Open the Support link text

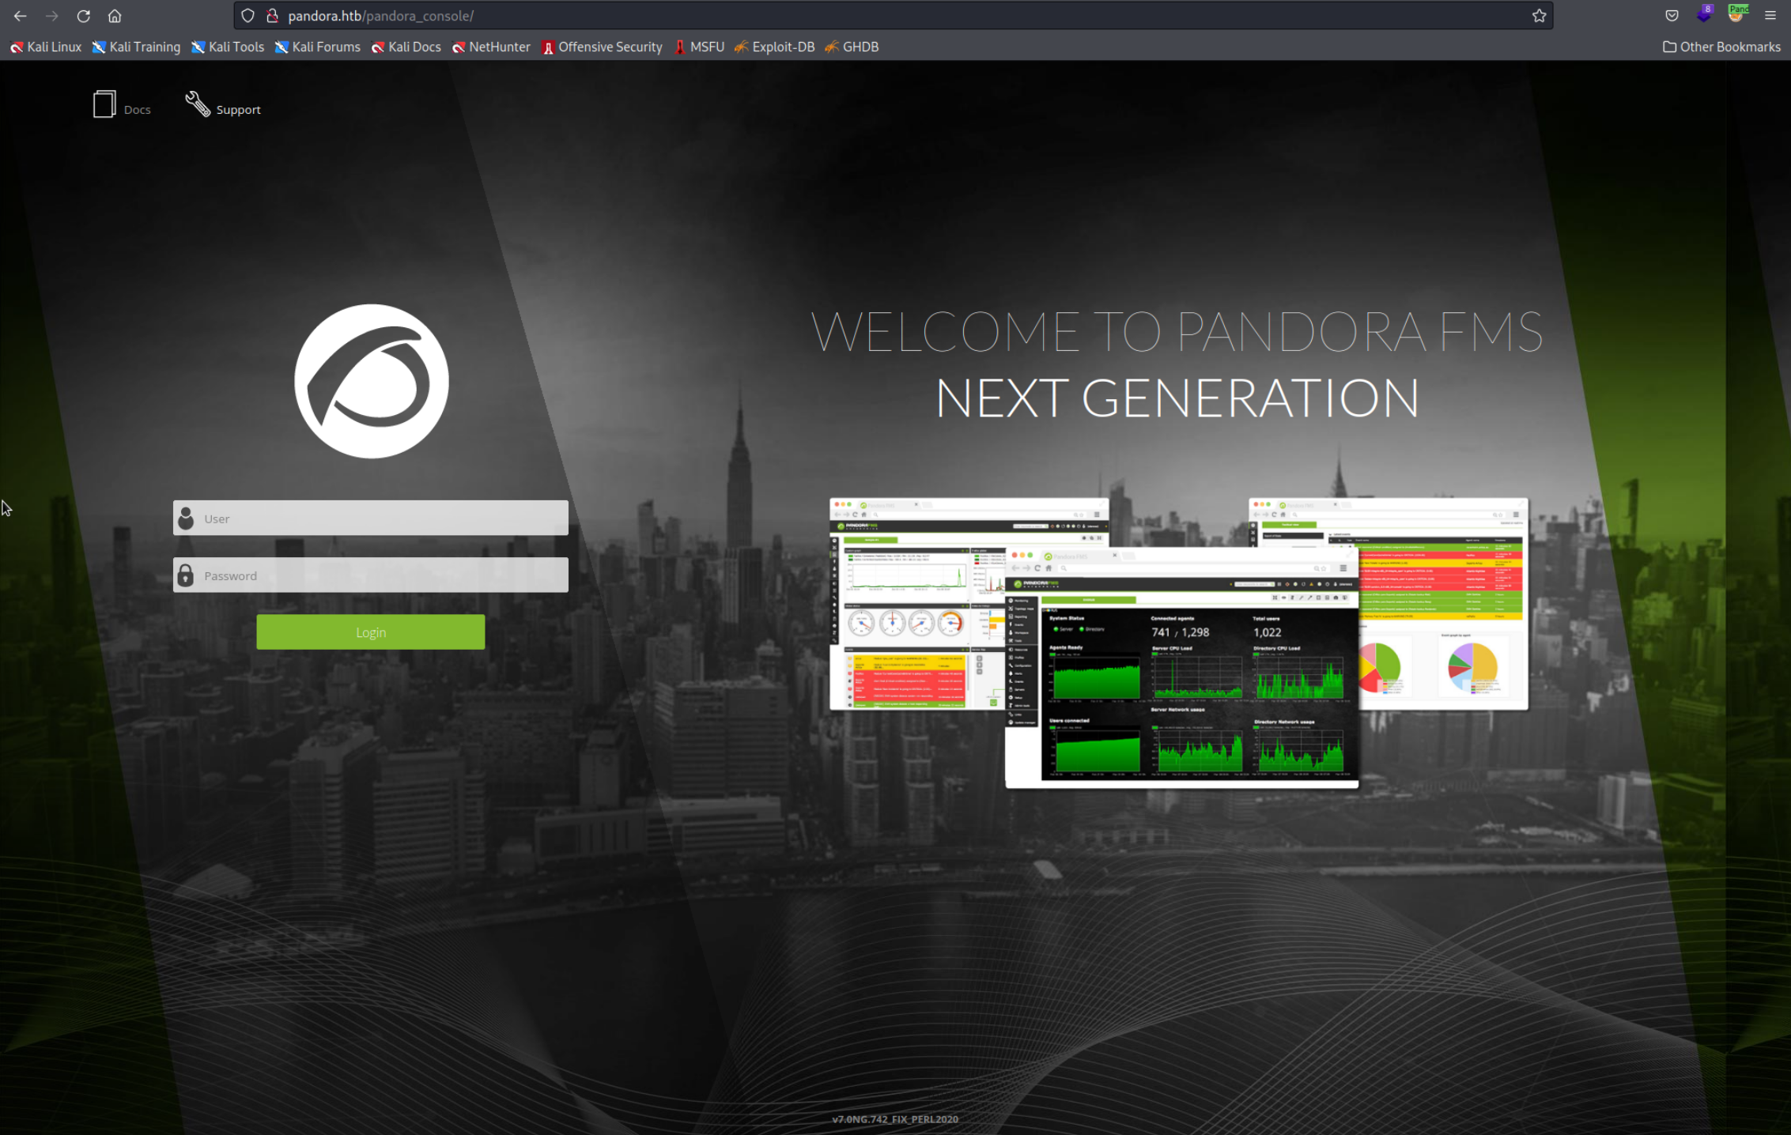pos(238,110)
